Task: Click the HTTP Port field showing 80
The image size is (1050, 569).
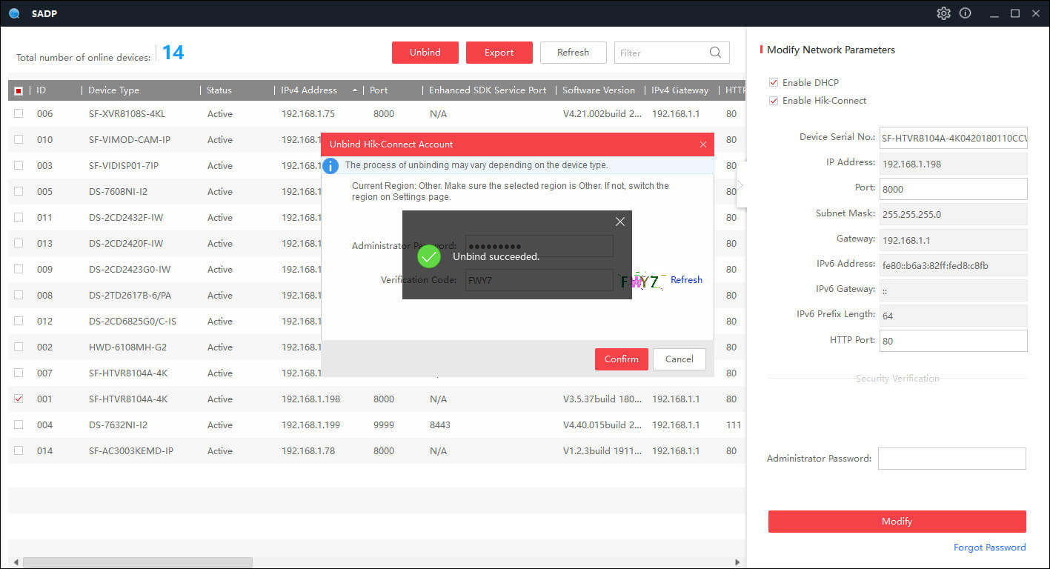Action: [x=953, y=341]
